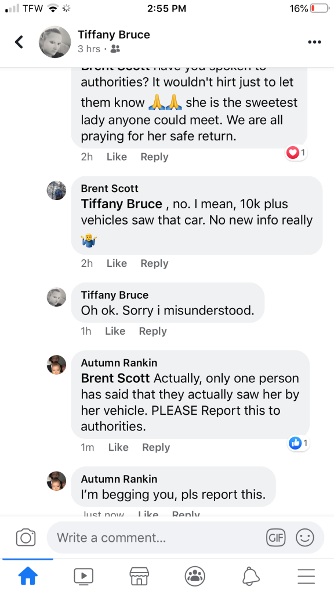This screenshot has height=594, width=334.
Task: Reply to Brent Scott's comment
Action: coord(154,263)
